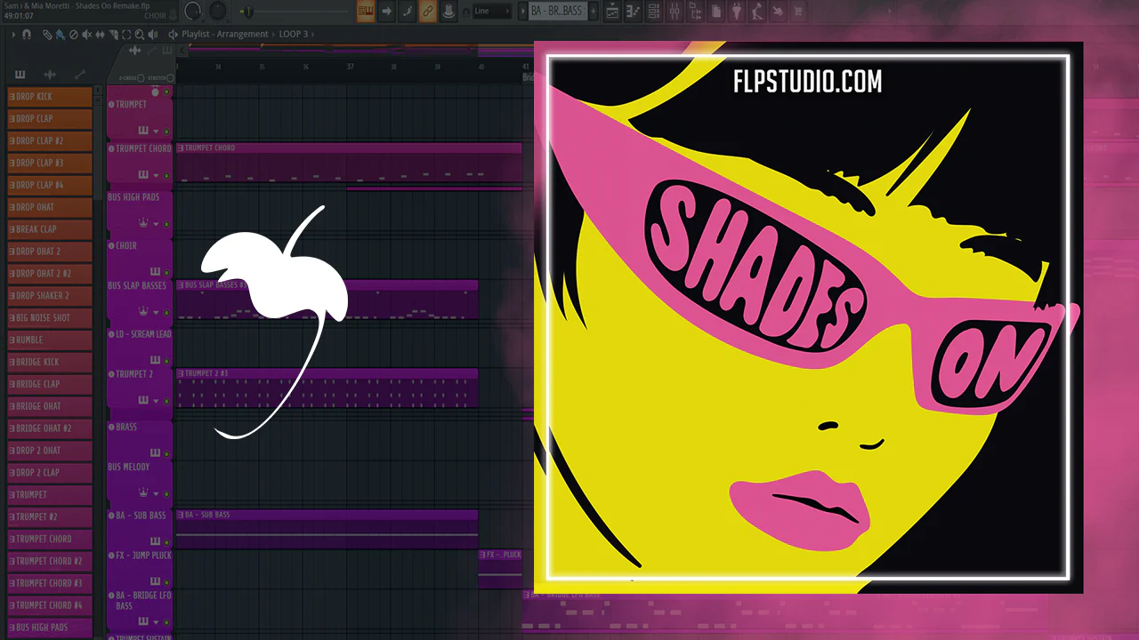Mute the TRUMPET CHORD track green LED
Screen dimensions: 1139x640
pos(166,175)
